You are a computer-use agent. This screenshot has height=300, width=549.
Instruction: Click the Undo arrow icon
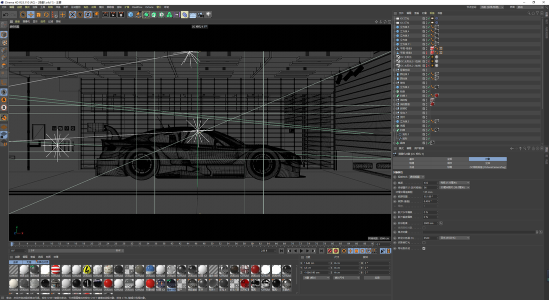coord(5,15)
